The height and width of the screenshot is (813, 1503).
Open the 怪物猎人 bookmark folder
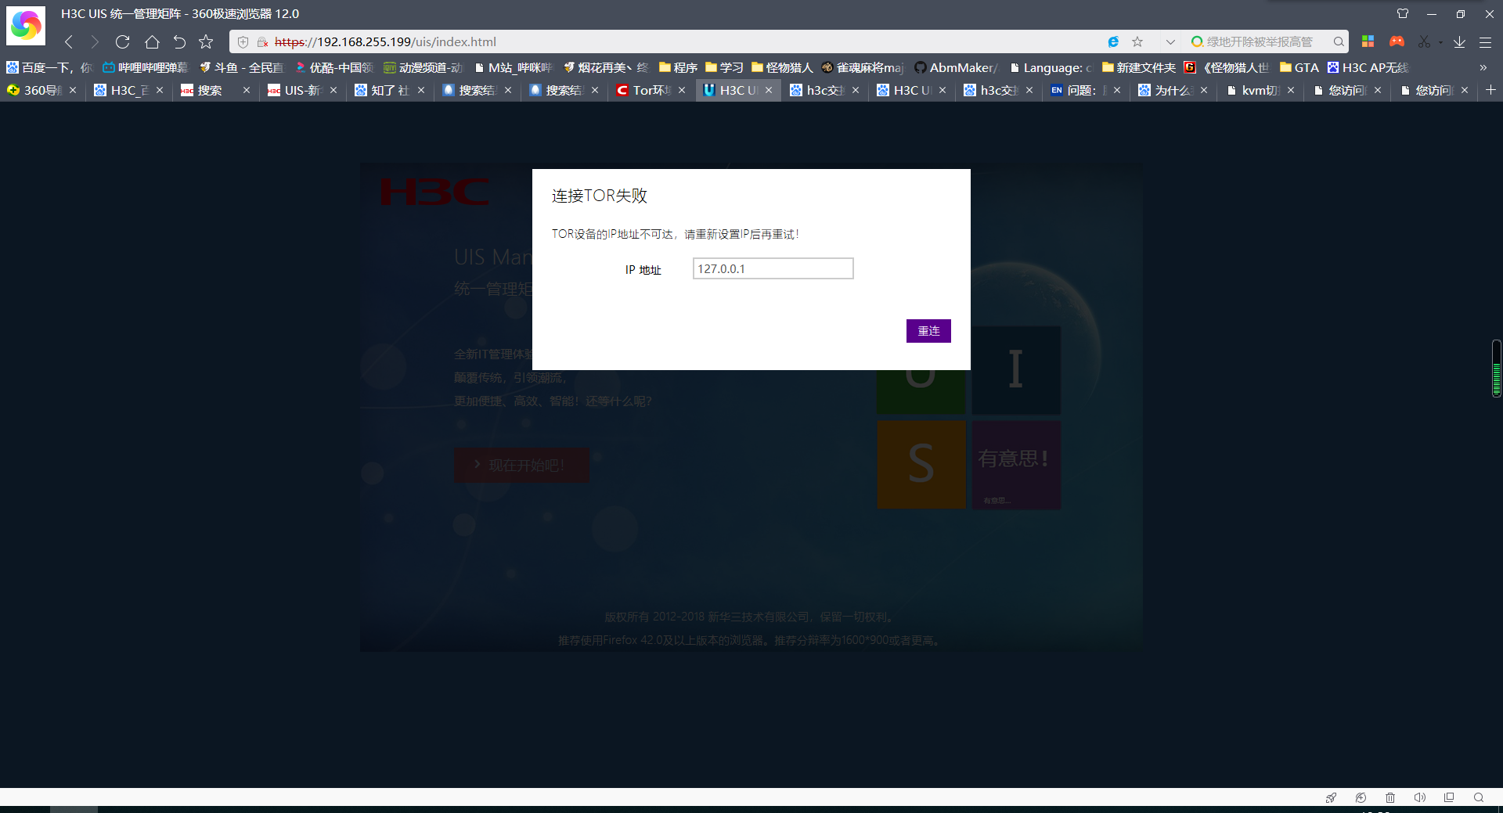782,68
